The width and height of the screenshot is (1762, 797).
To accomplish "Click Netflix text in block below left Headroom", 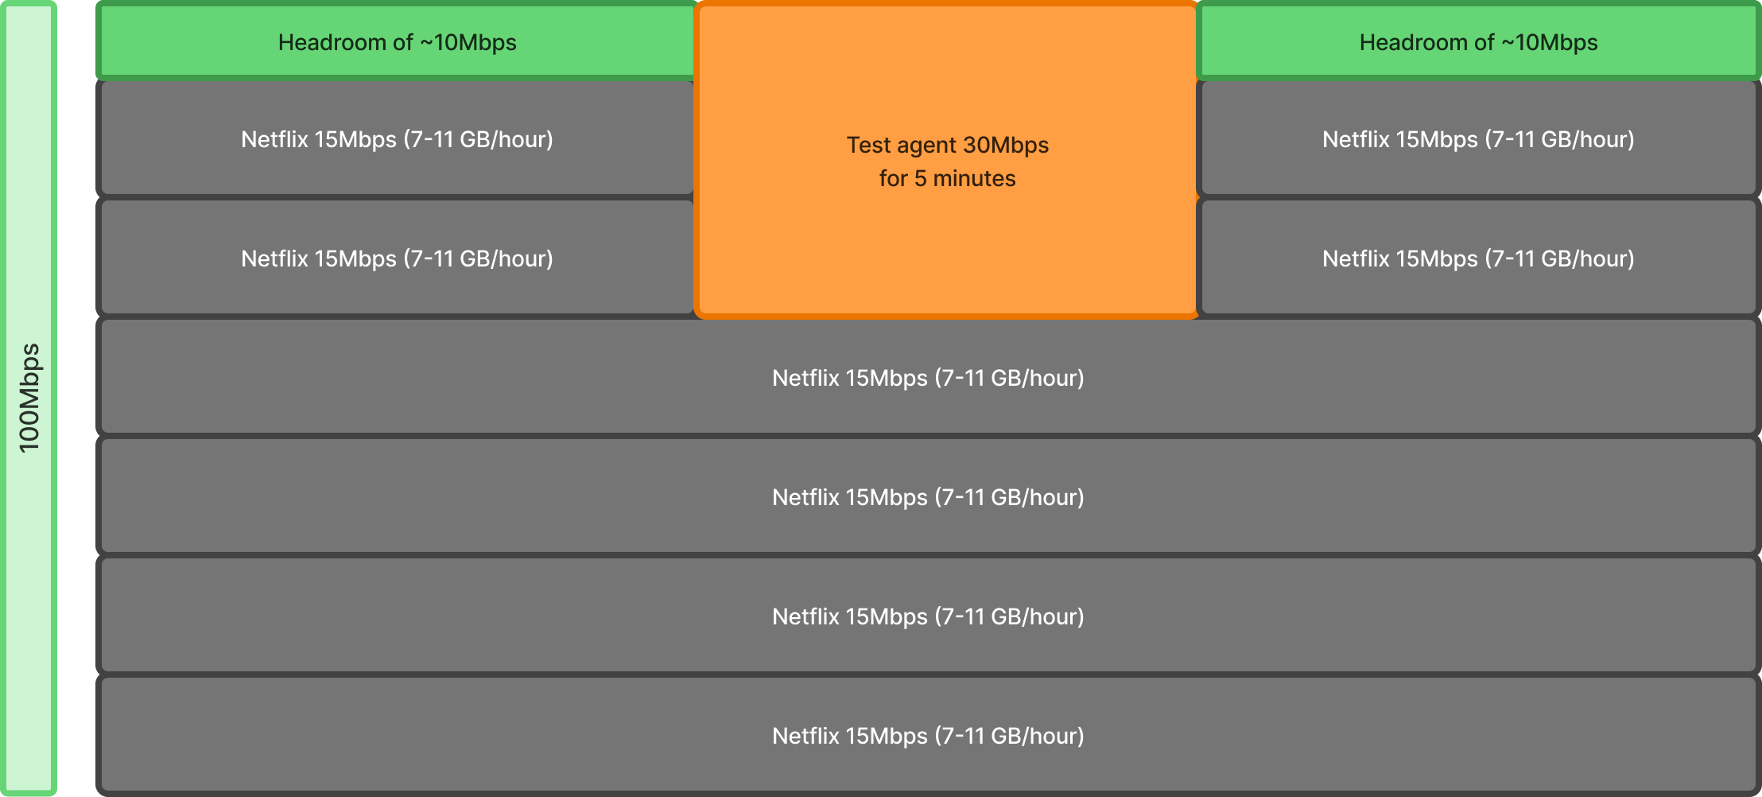I will [397, 139].
